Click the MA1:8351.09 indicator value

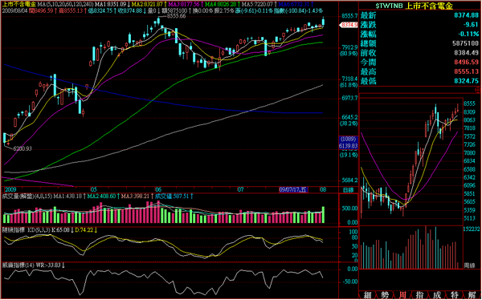pyautogui.click(x=111, y=4)
